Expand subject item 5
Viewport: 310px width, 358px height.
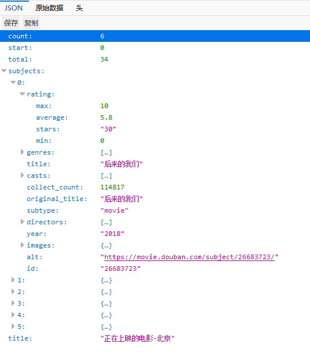[13, 327]
